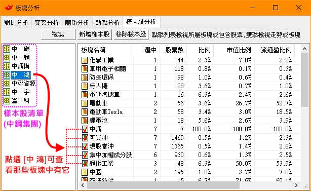The height and width of the screenshot is (191, 311).
Task: Click the checked icon for 中鋼 sector
Action: point(85,129)
